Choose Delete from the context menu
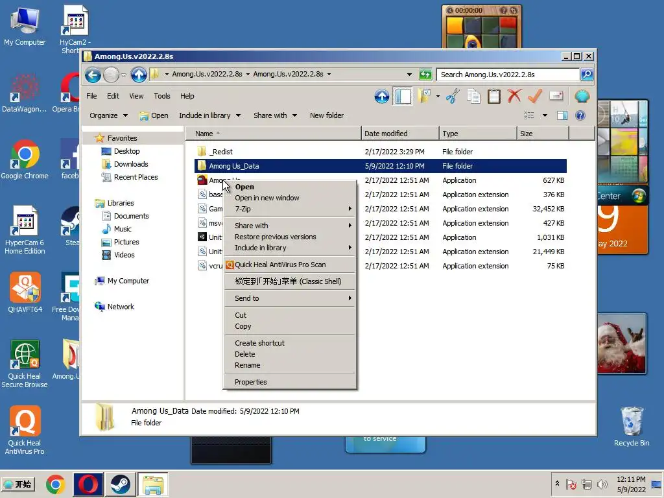Viewport: 664px width, 498px height. click(290, 354)
